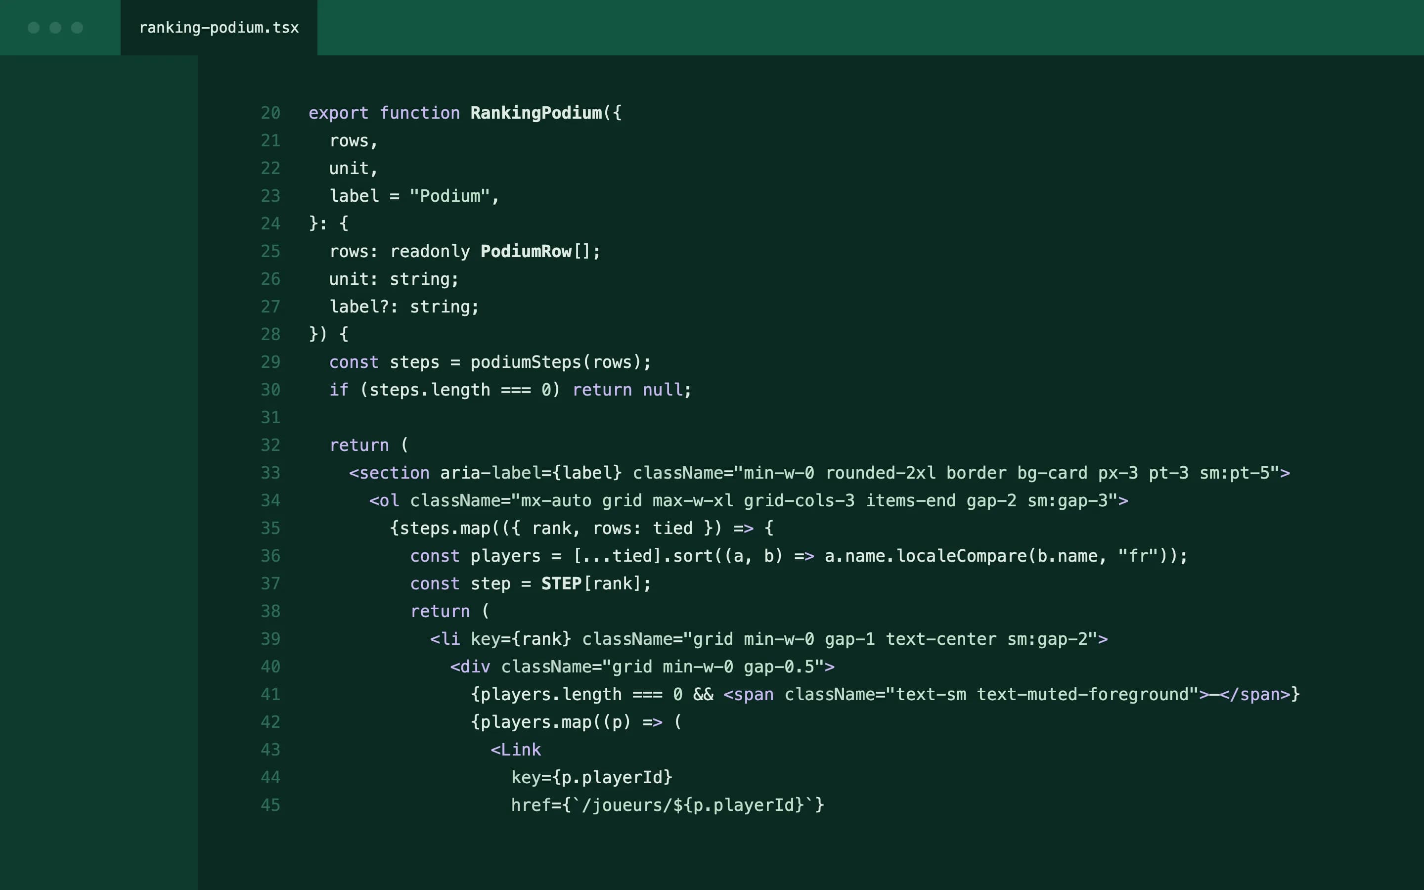Click line number 45 in the gutter

[x=270, y=804]
